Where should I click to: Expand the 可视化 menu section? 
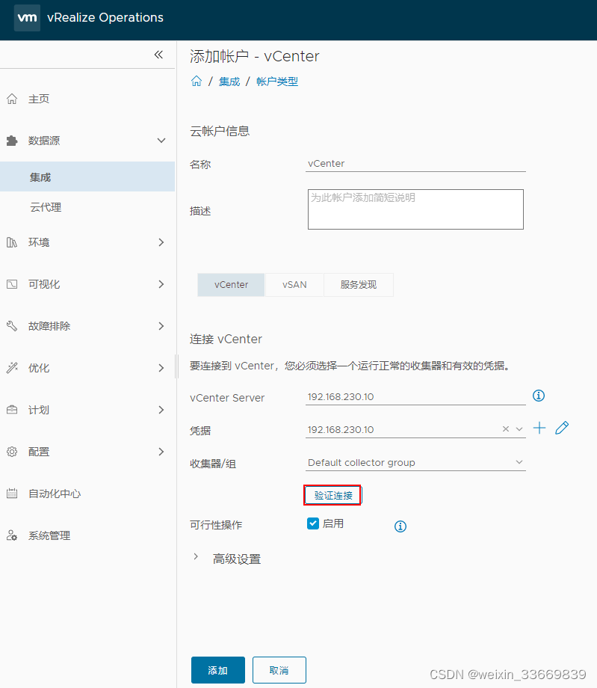click(x=161, y=284)
